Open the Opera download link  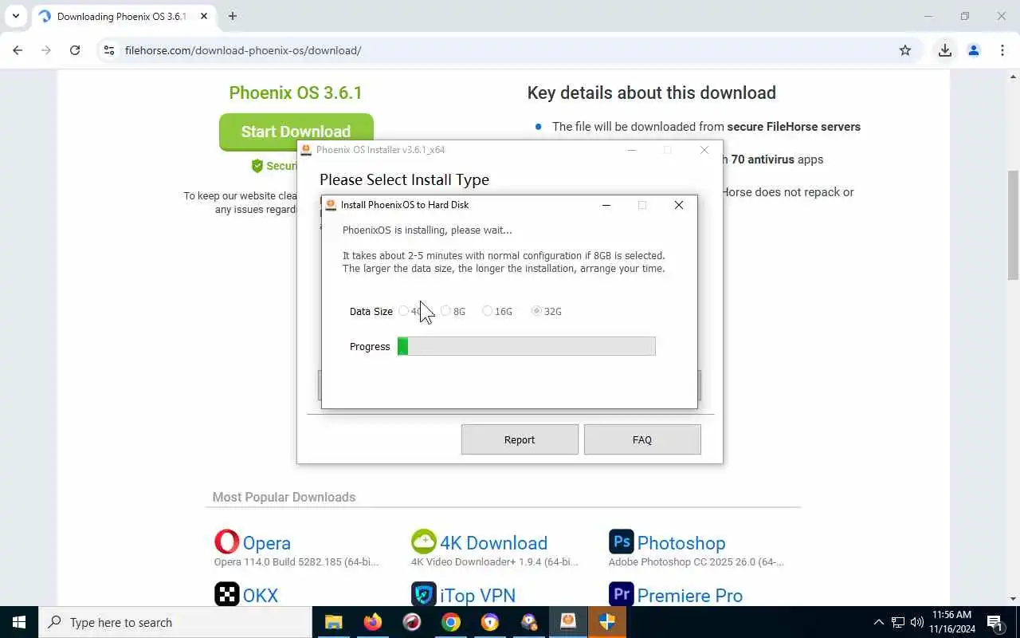266,543
